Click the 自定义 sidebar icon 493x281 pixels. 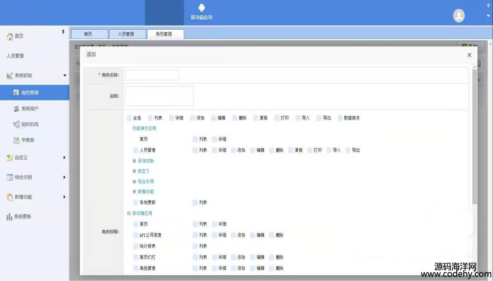10,158
